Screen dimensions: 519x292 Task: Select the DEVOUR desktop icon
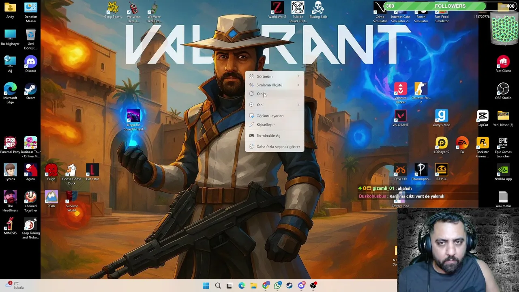(400, 172)
